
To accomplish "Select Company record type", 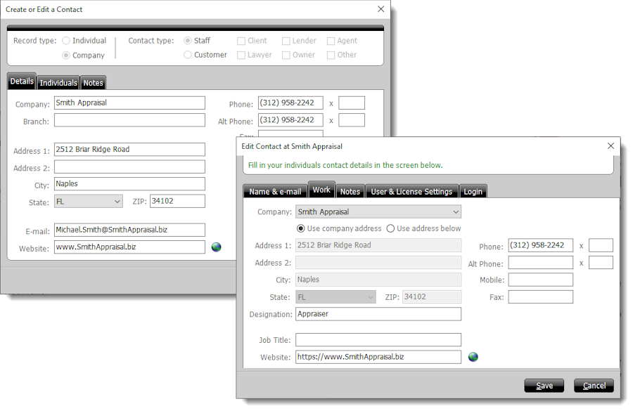I will [66, 56].
